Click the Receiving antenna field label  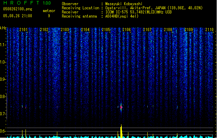pos(79,16)
